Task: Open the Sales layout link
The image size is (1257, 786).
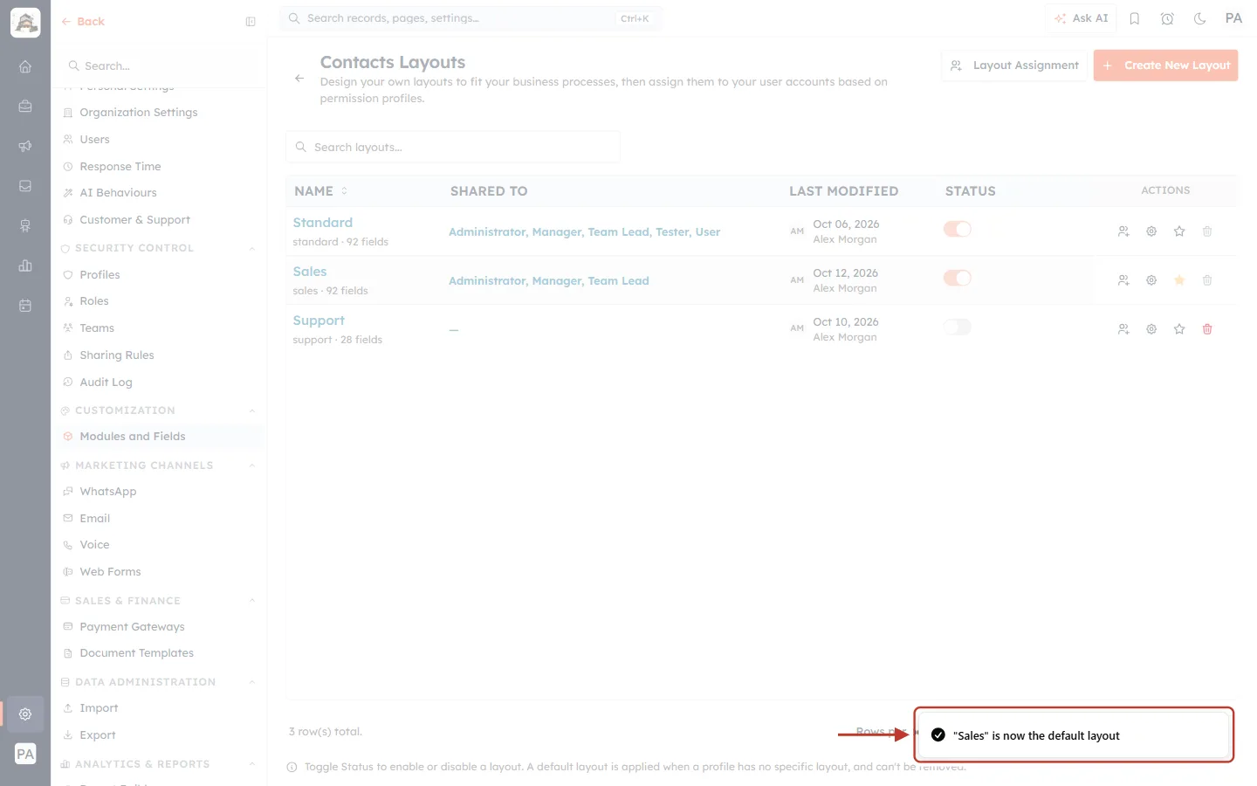Action: [x=310, y=272]
